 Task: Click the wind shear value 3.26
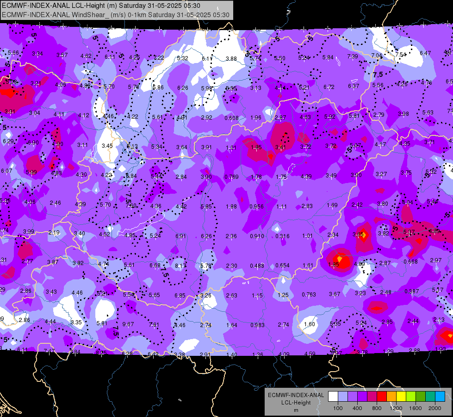[206, 296]
